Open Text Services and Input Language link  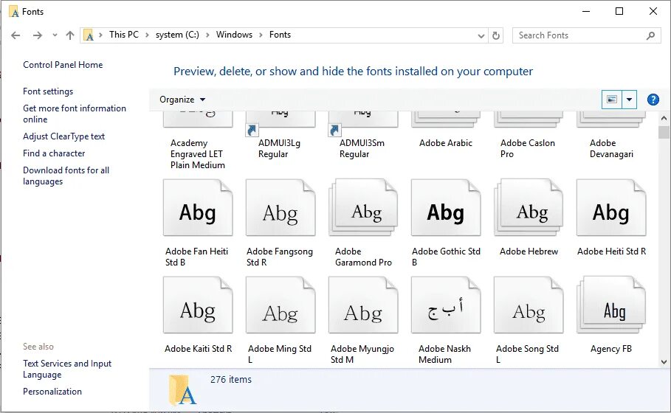click(x=67, y=369)
